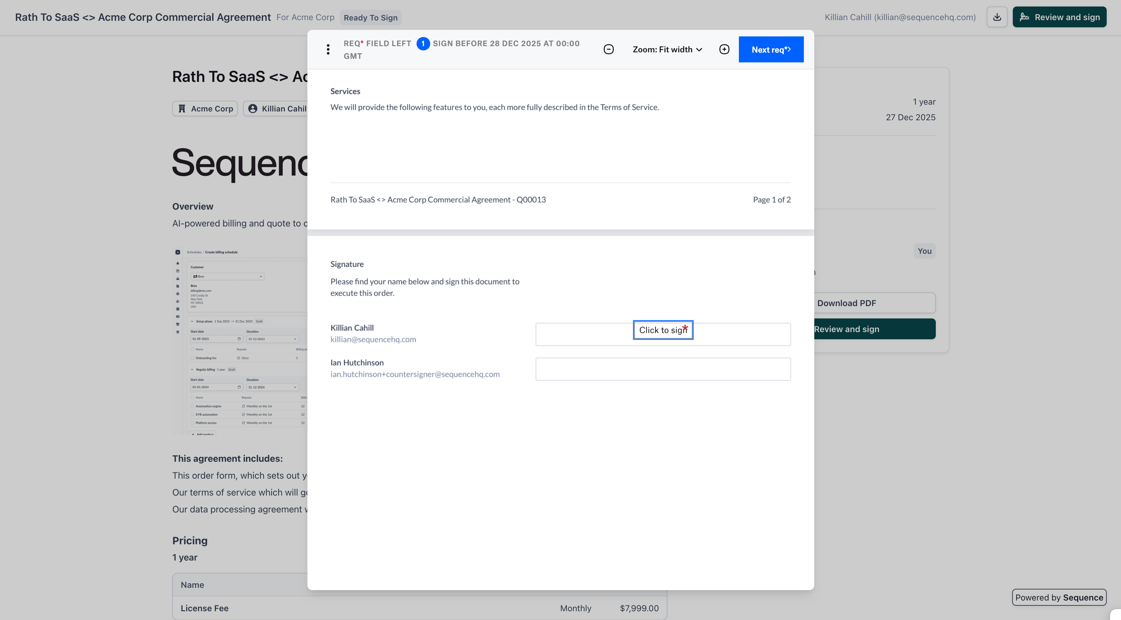Screen dimensions: 1121x620
Task: Click the Schedules breadcrumb in the billing screenshot
Action: pos(195,252)
